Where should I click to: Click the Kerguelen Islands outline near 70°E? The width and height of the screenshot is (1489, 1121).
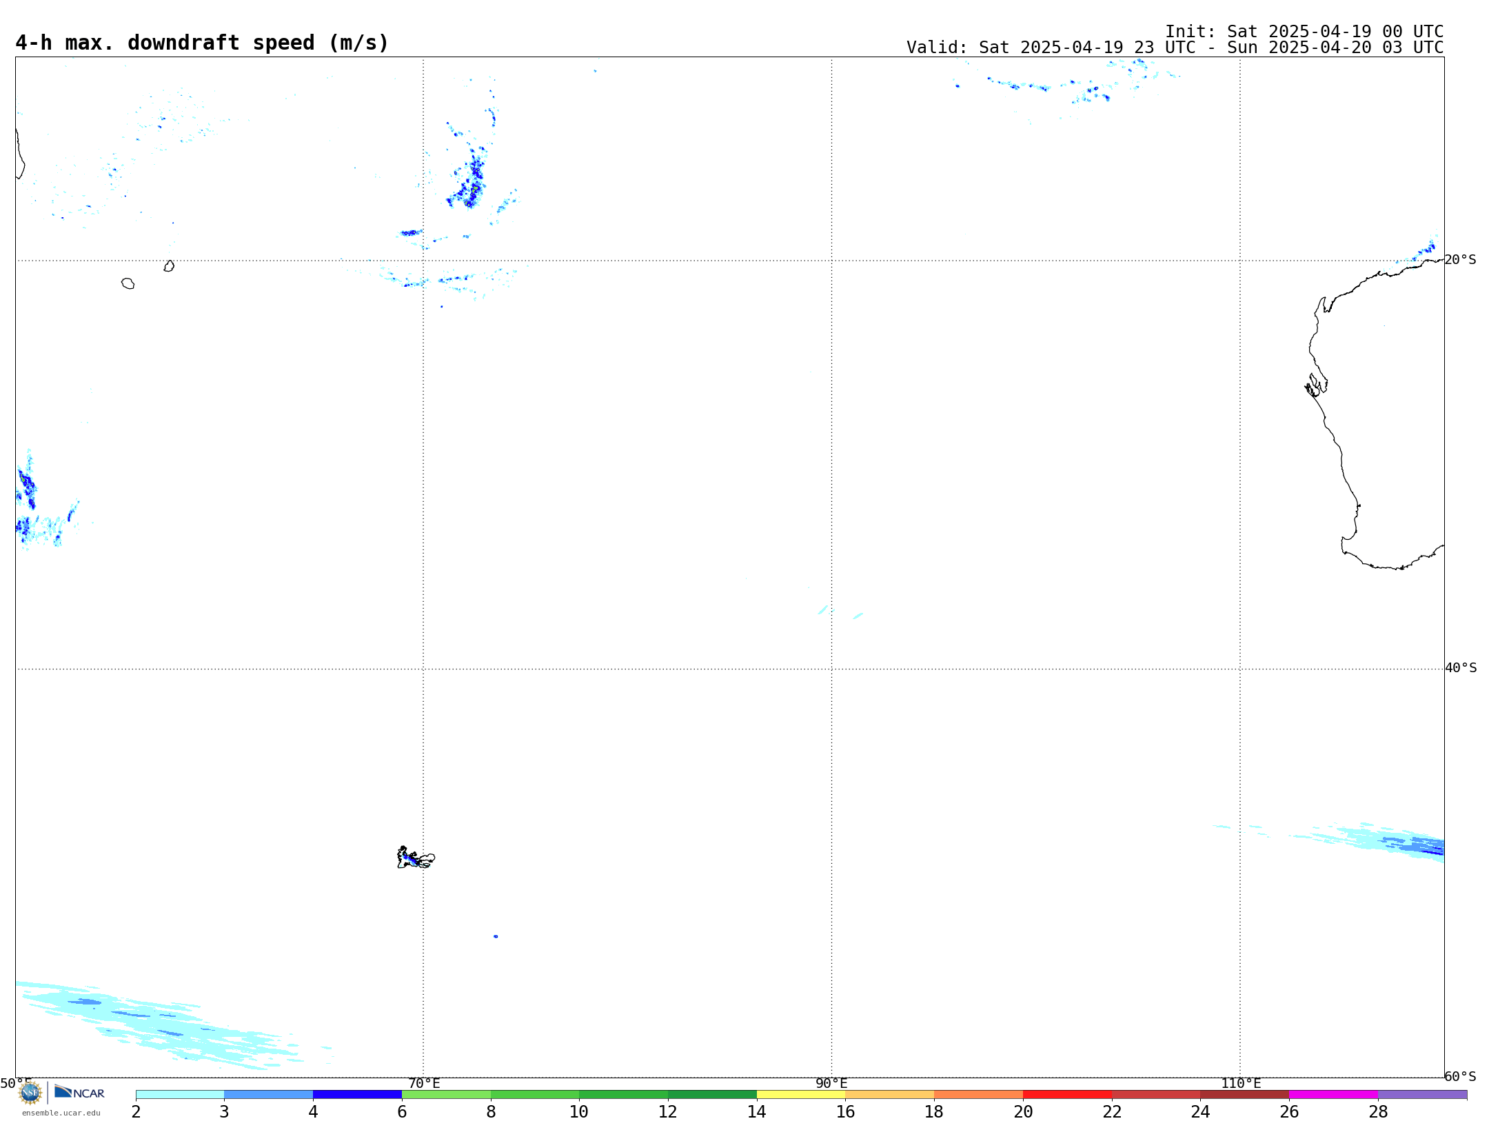coord(416,858)
